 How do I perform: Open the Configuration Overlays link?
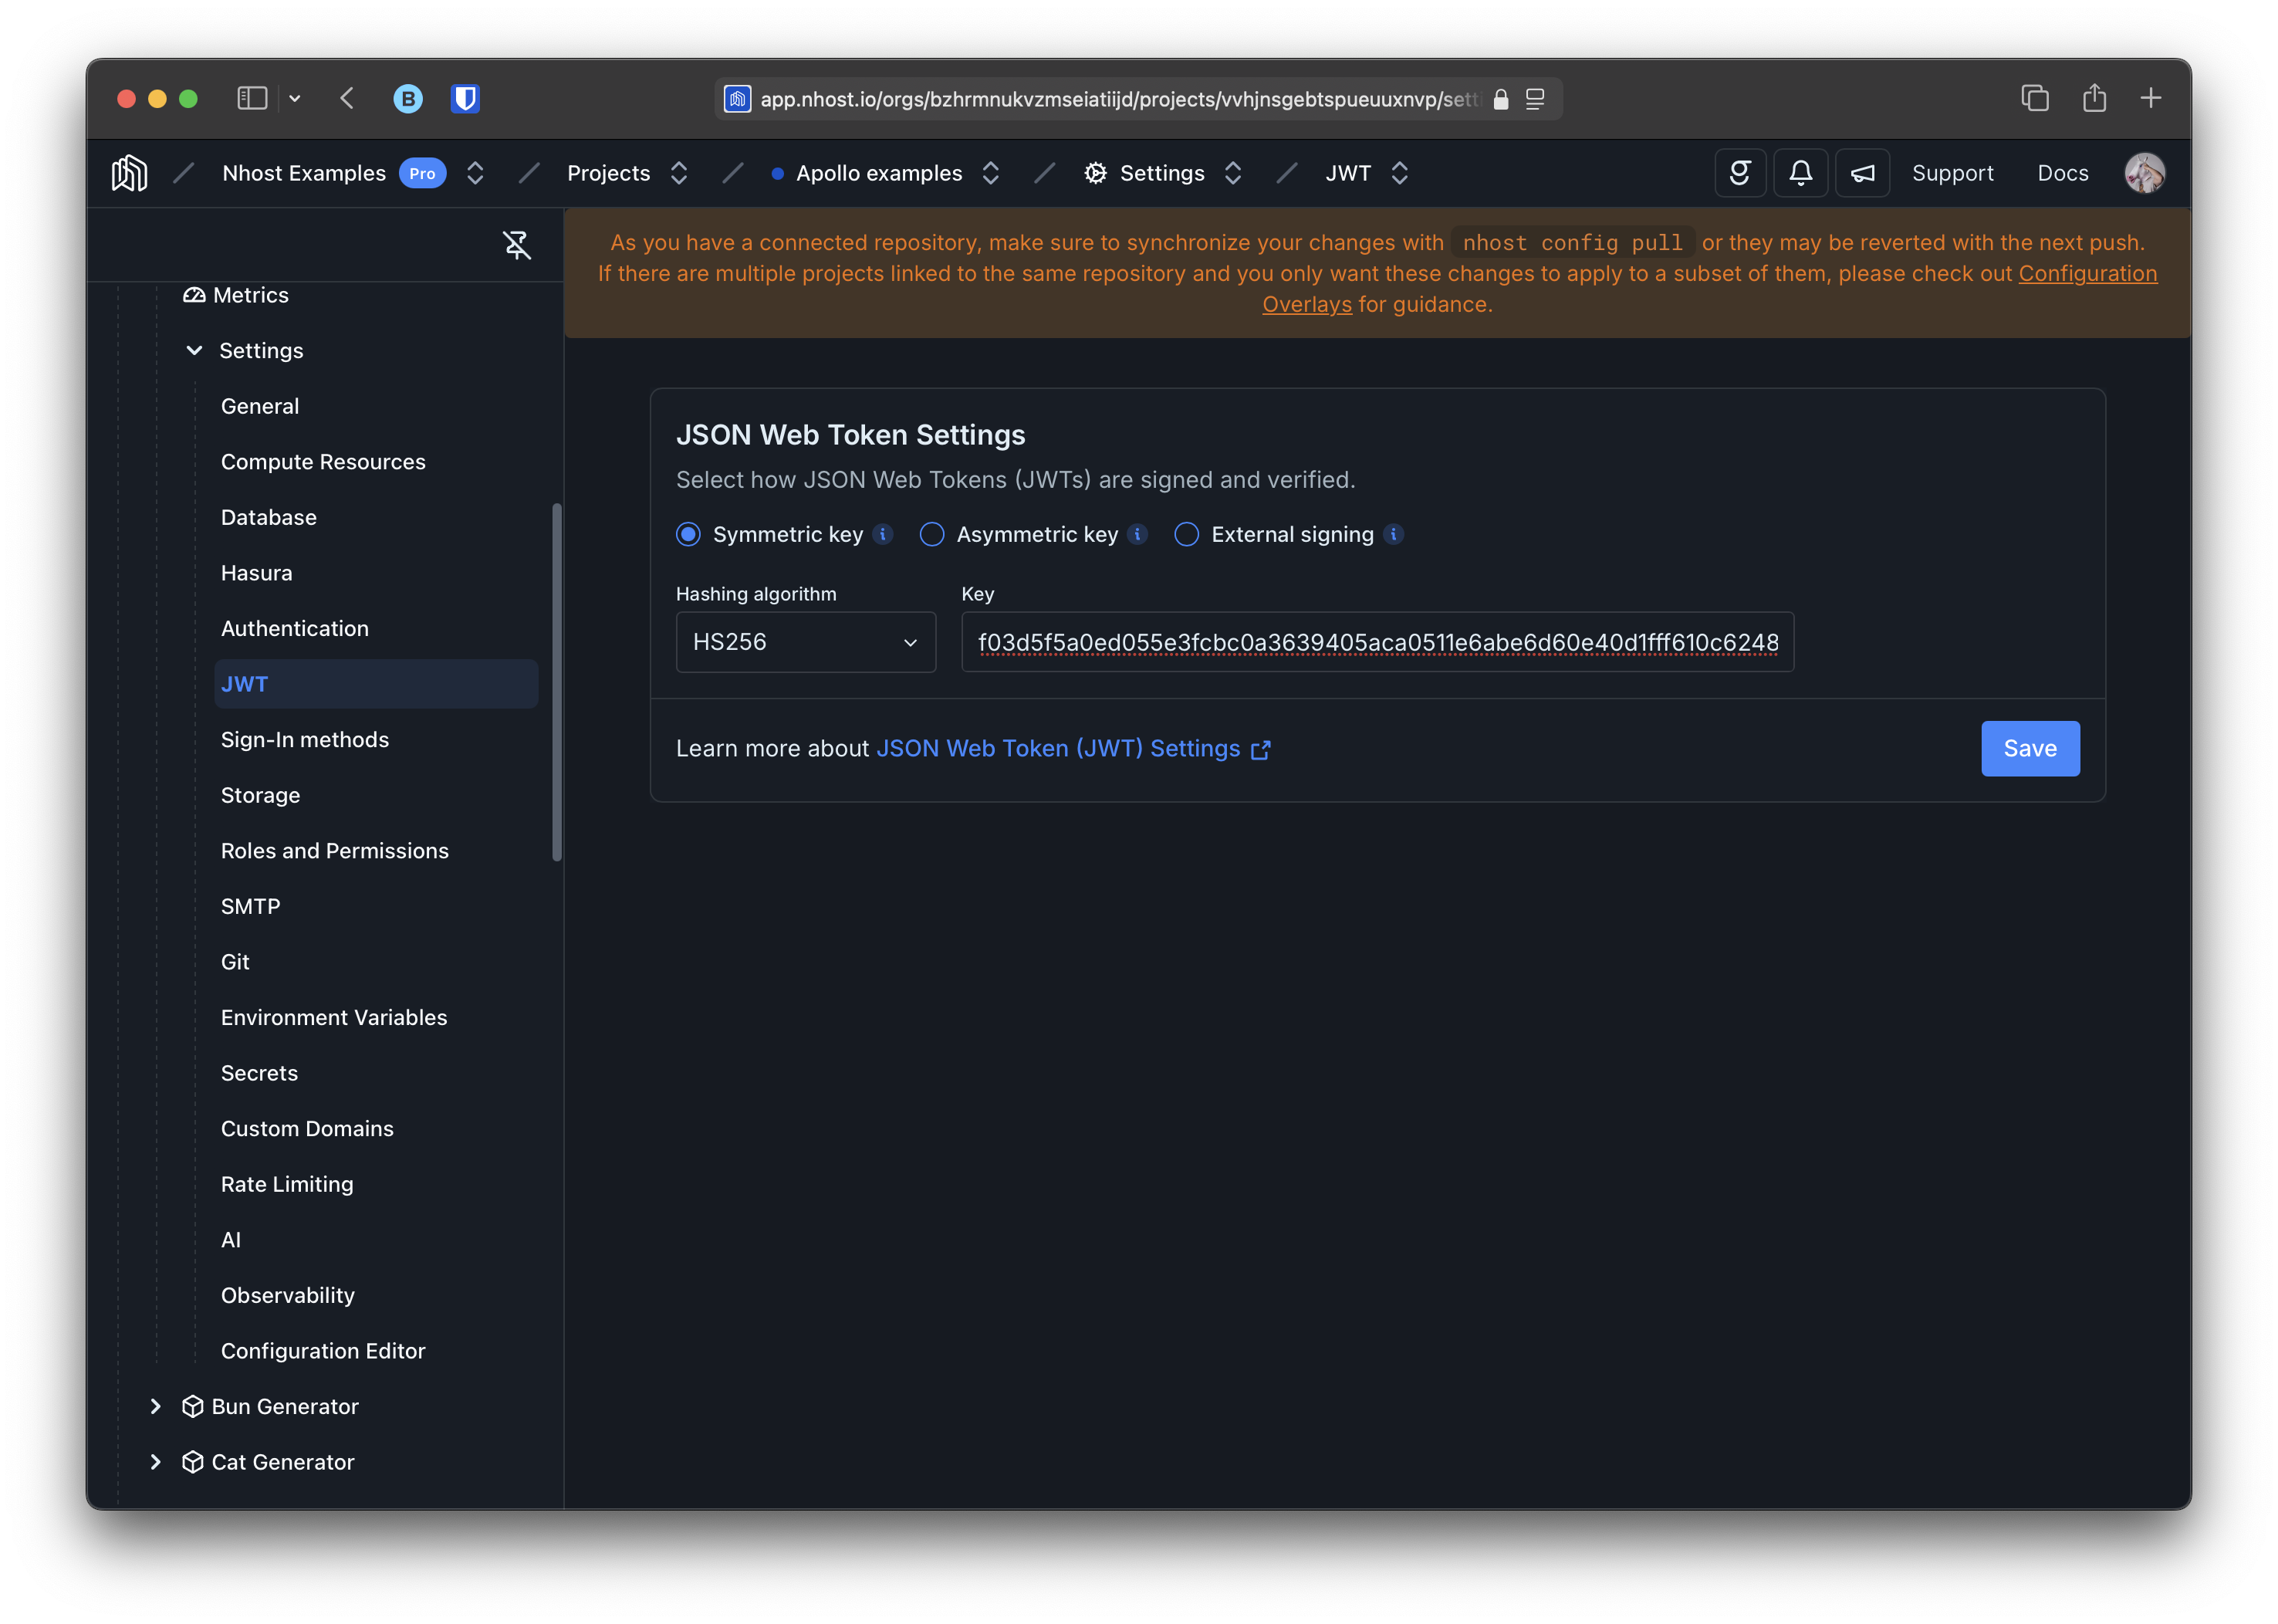(2087, 273)
